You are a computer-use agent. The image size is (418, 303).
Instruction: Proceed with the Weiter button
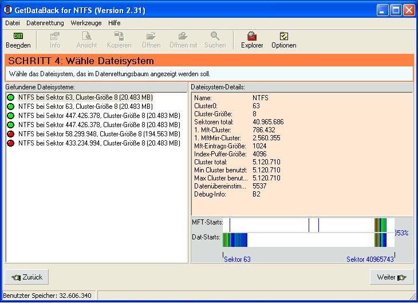[x=392, y=277]
